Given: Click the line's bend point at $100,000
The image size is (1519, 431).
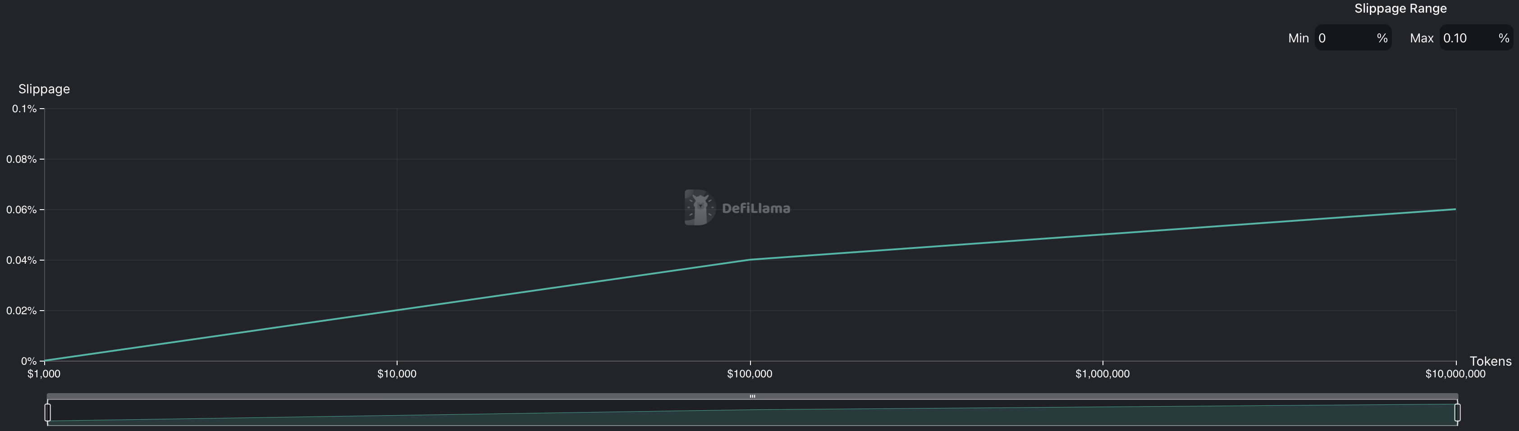Looking at the screenshot, I should click(750, 259).
